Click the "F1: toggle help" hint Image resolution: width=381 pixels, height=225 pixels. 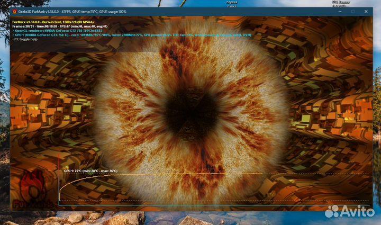click(26, 39)
